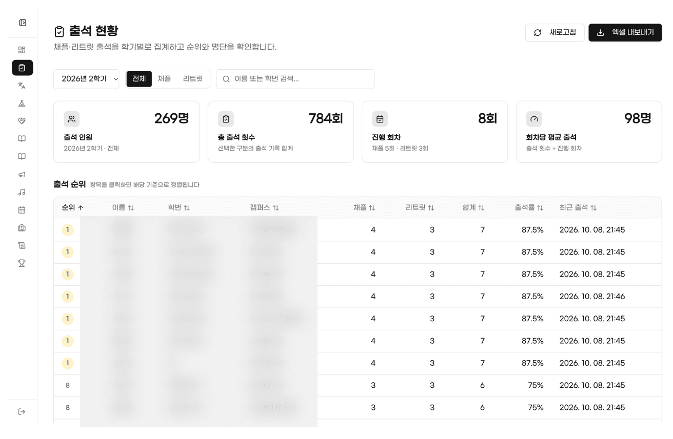Open the trophy icon in sidebar
The image size is (673, 439).
22,263
